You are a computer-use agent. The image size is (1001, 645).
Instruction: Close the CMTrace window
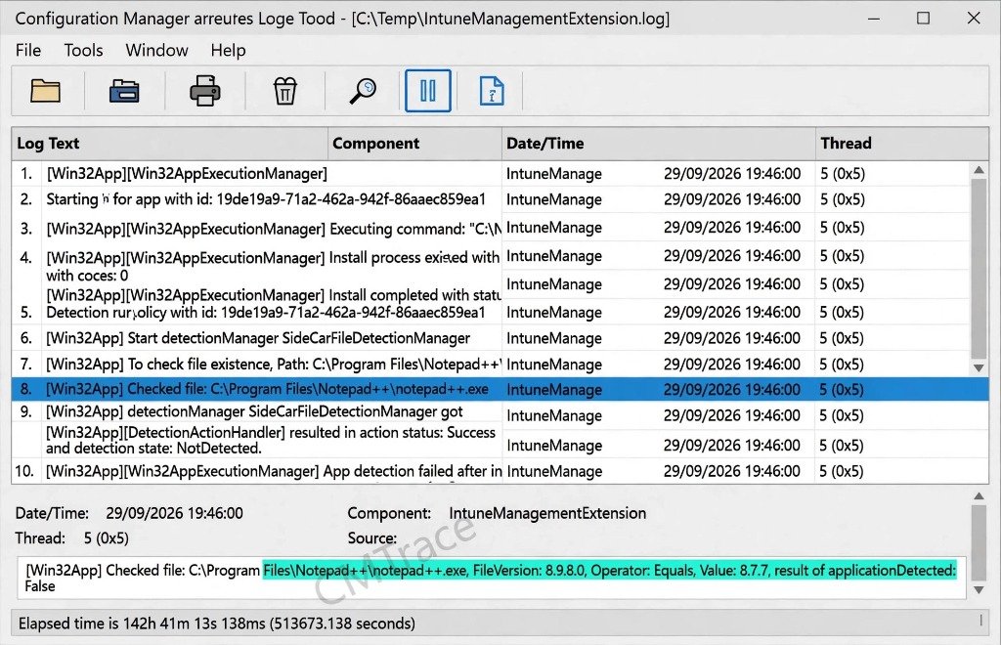pyautogui.click(x=974, y=19)
